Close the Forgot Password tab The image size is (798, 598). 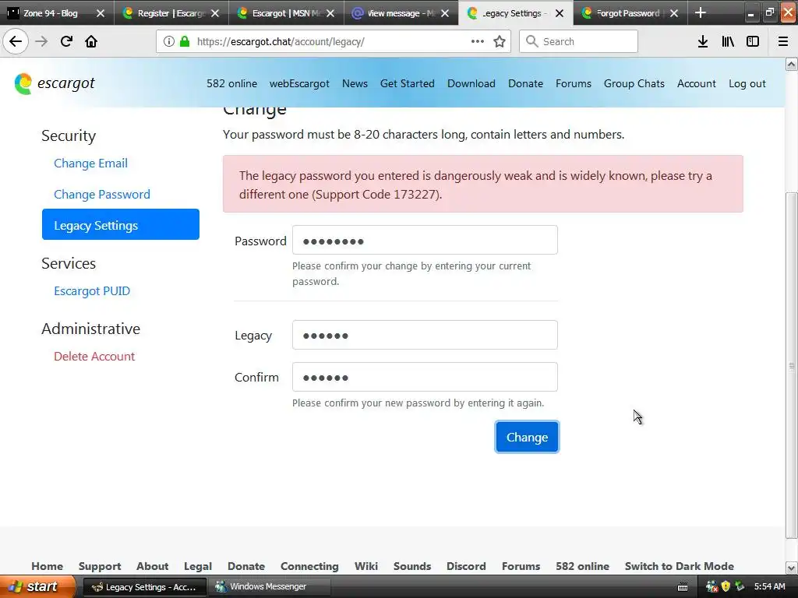674,13
